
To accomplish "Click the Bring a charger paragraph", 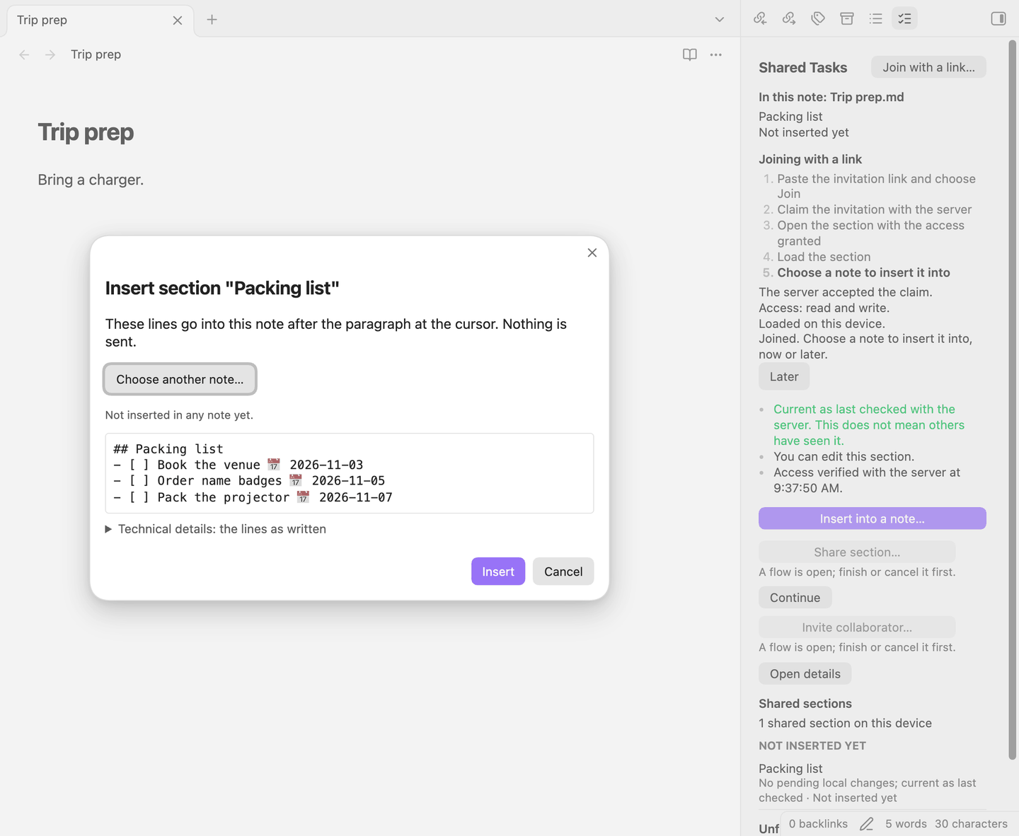I will 91,180.
